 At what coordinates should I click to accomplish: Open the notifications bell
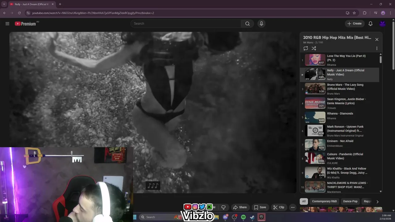tap(371, 23)
